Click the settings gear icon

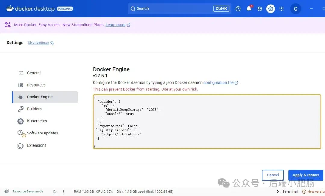(271, 9)
